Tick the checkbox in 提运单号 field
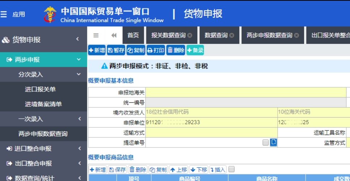Screen dimensions: 350x181 266,142
